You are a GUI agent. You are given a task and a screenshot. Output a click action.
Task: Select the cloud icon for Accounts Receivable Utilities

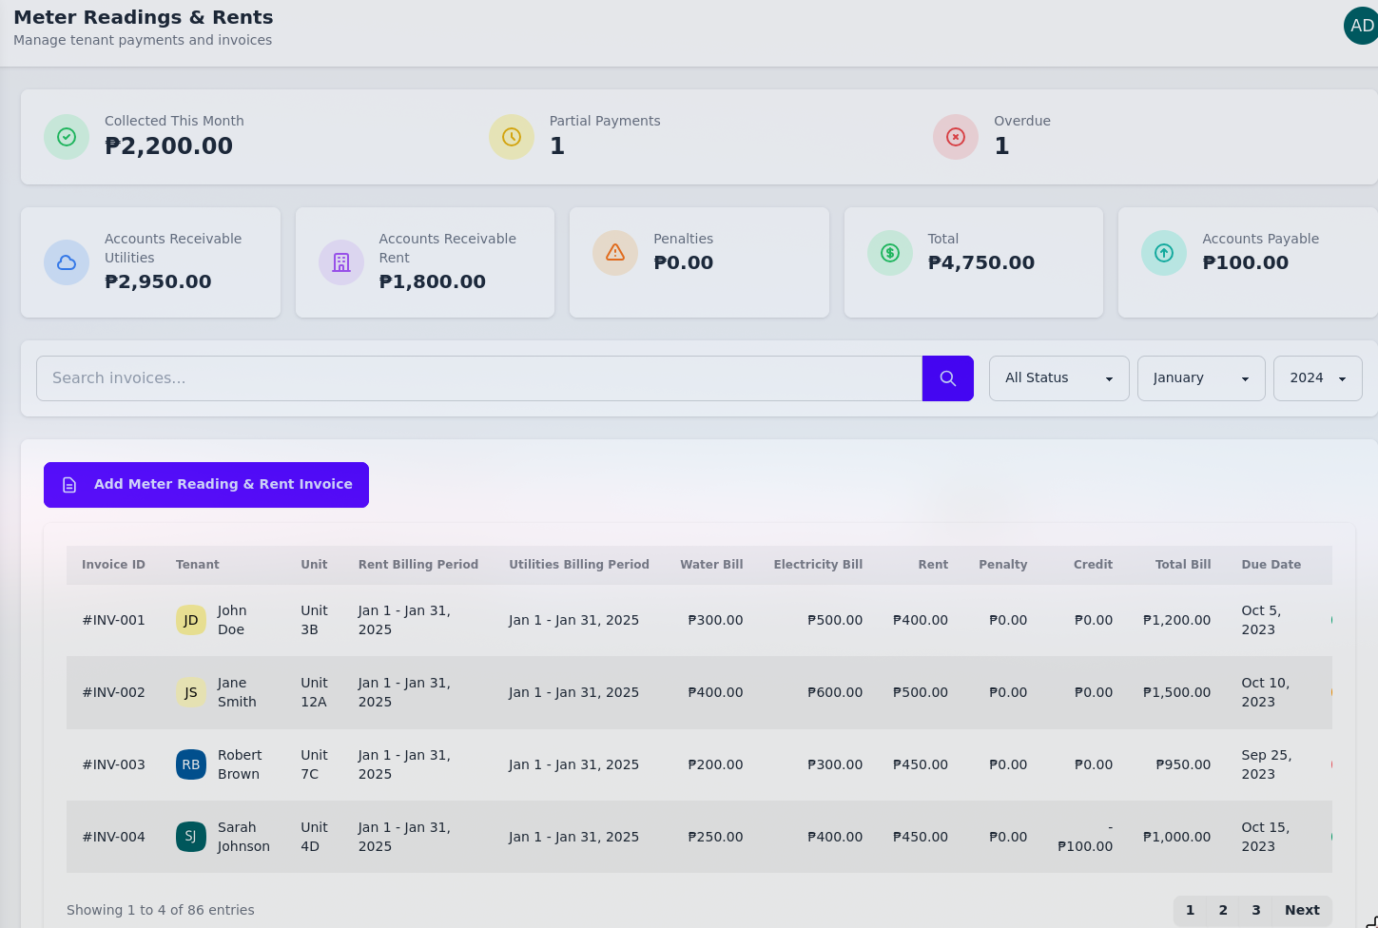(x=67, y=262)
